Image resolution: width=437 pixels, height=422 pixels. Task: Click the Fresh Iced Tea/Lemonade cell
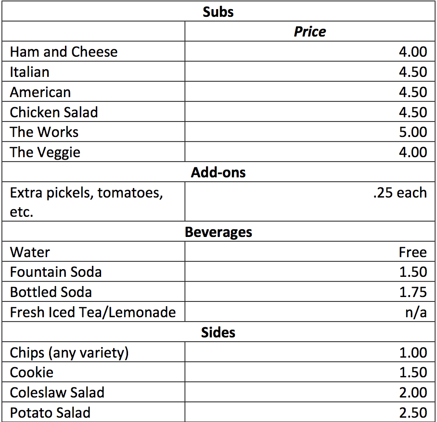(x=93, y=312)
